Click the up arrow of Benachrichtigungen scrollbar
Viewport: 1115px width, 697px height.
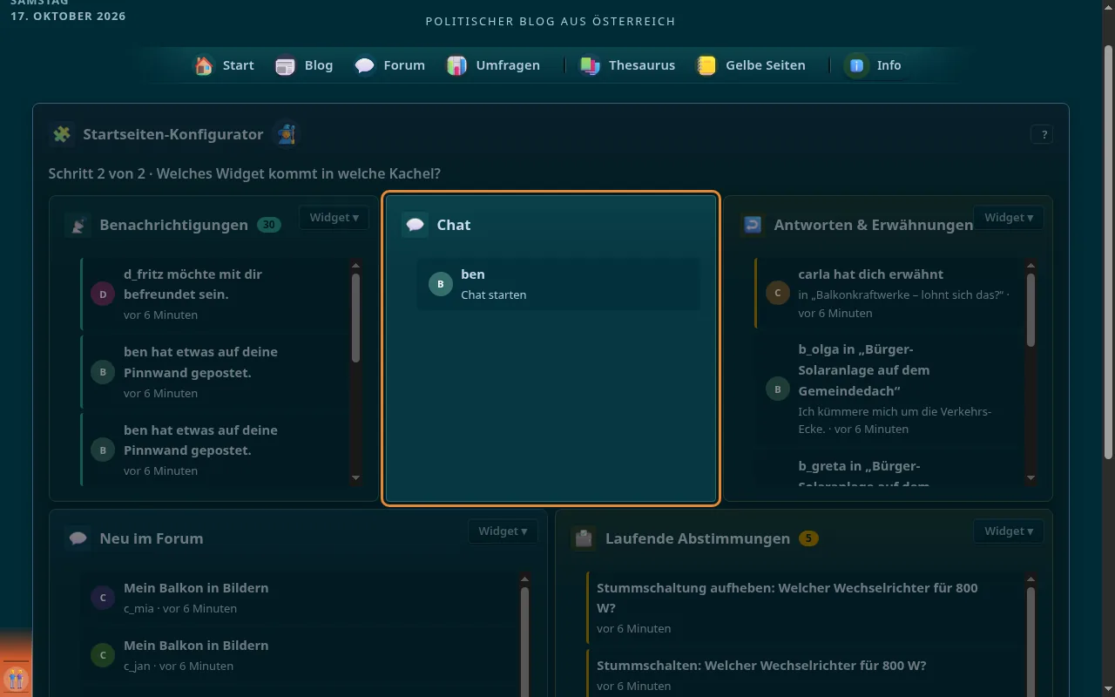(355, 265)
